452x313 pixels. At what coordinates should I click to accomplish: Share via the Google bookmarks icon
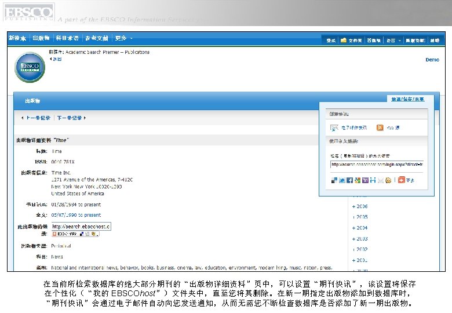(358, 180)
